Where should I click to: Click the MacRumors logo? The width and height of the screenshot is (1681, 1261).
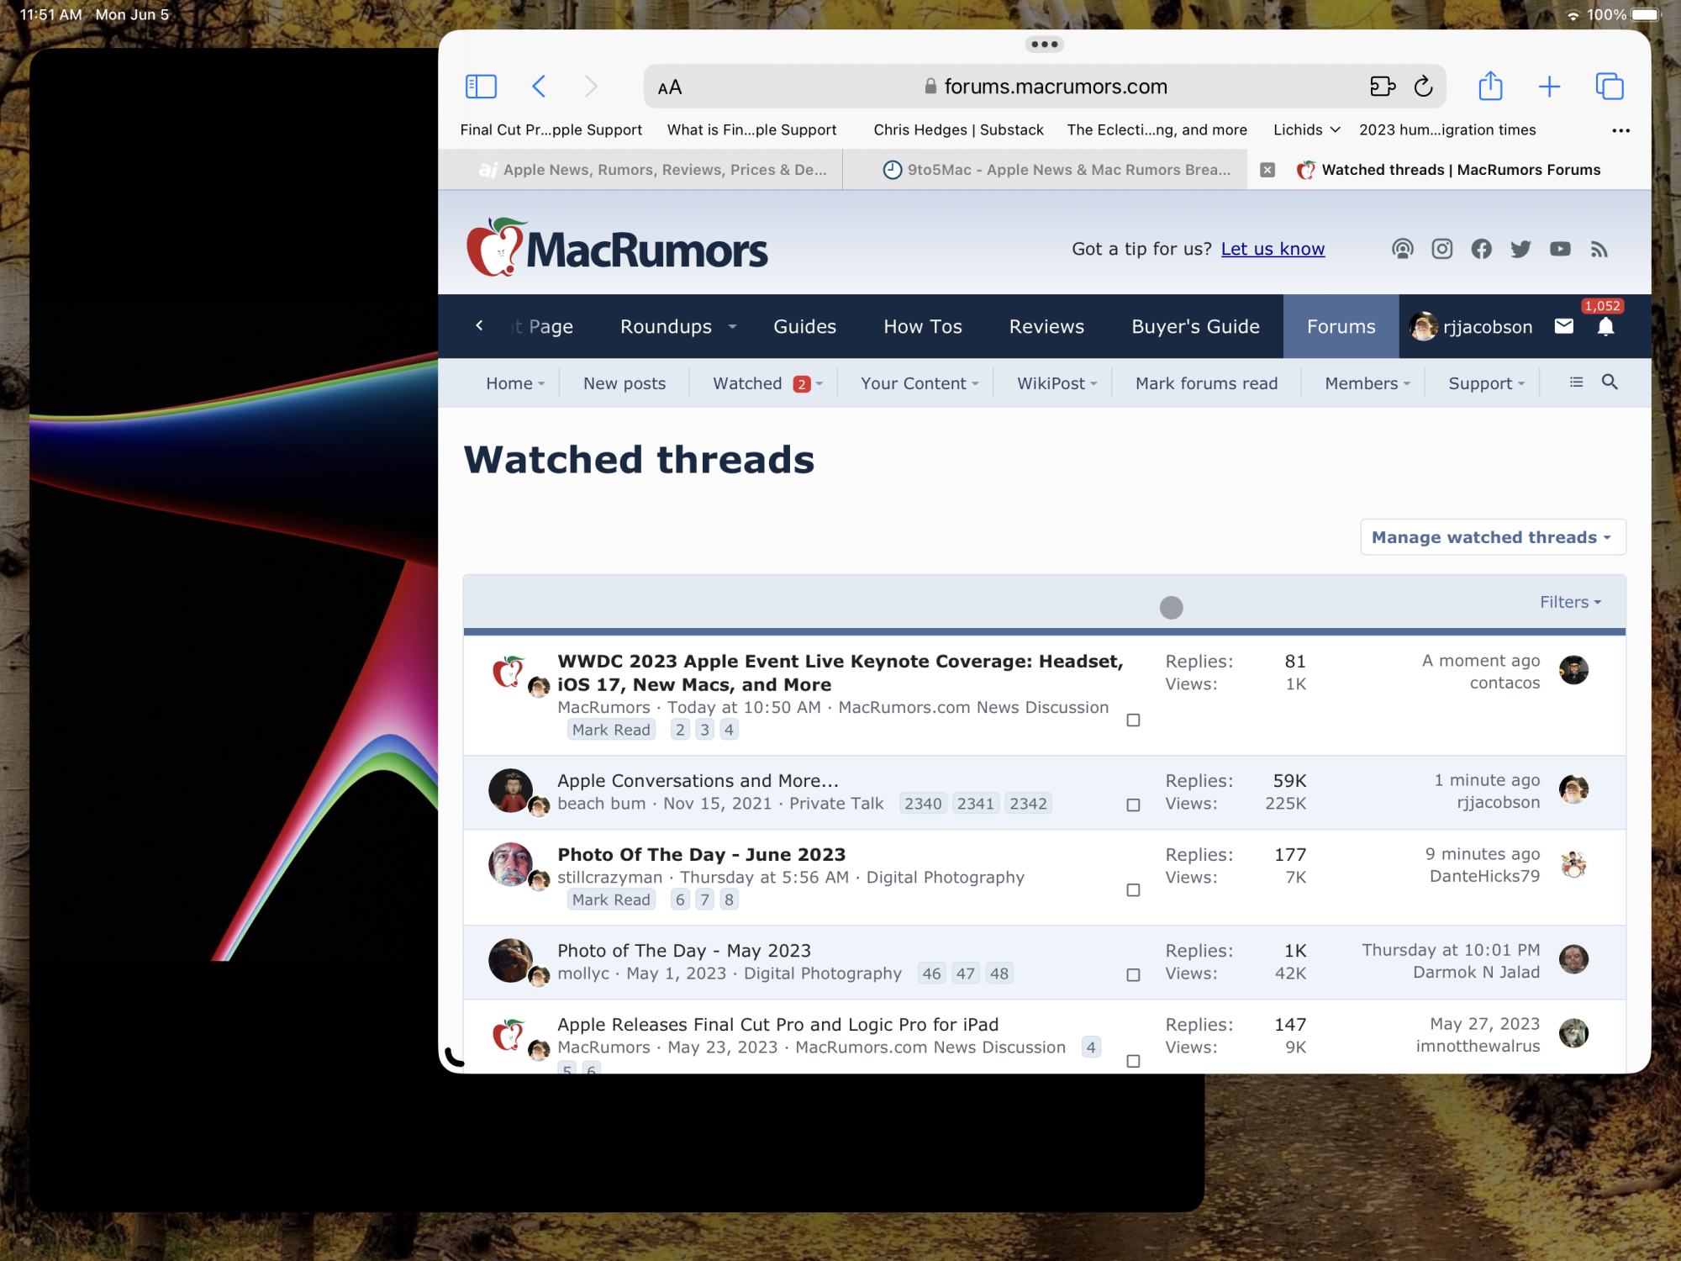tap(617, 248)
